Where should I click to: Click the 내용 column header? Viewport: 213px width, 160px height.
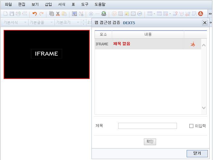pos(148,34)
